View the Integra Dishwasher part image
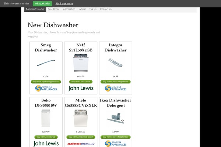Image resolution: width=221 pixels, height=147 pixels. click(x=115, y=63)
